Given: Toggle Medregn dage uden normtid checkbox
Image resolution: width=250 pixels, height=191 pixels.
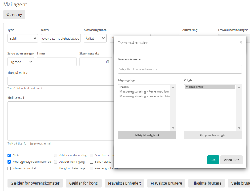Looking at the screenshot, I should [x=9, y=162].
